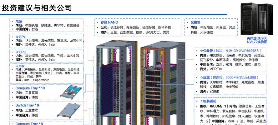
Task: Click the switch tray illustration
Action: tap(68, 111)
